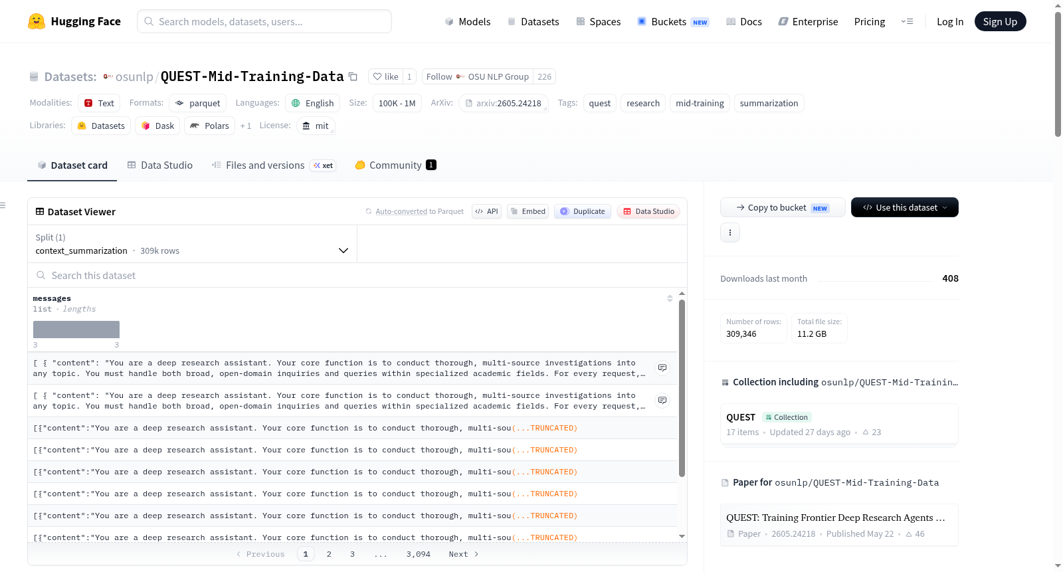Open Buckets page
Image resolution: width=1063 pixels, height=572 pixels.
673,22
